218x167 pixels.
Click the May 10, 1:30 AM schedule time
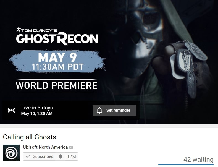pos(37,114)
